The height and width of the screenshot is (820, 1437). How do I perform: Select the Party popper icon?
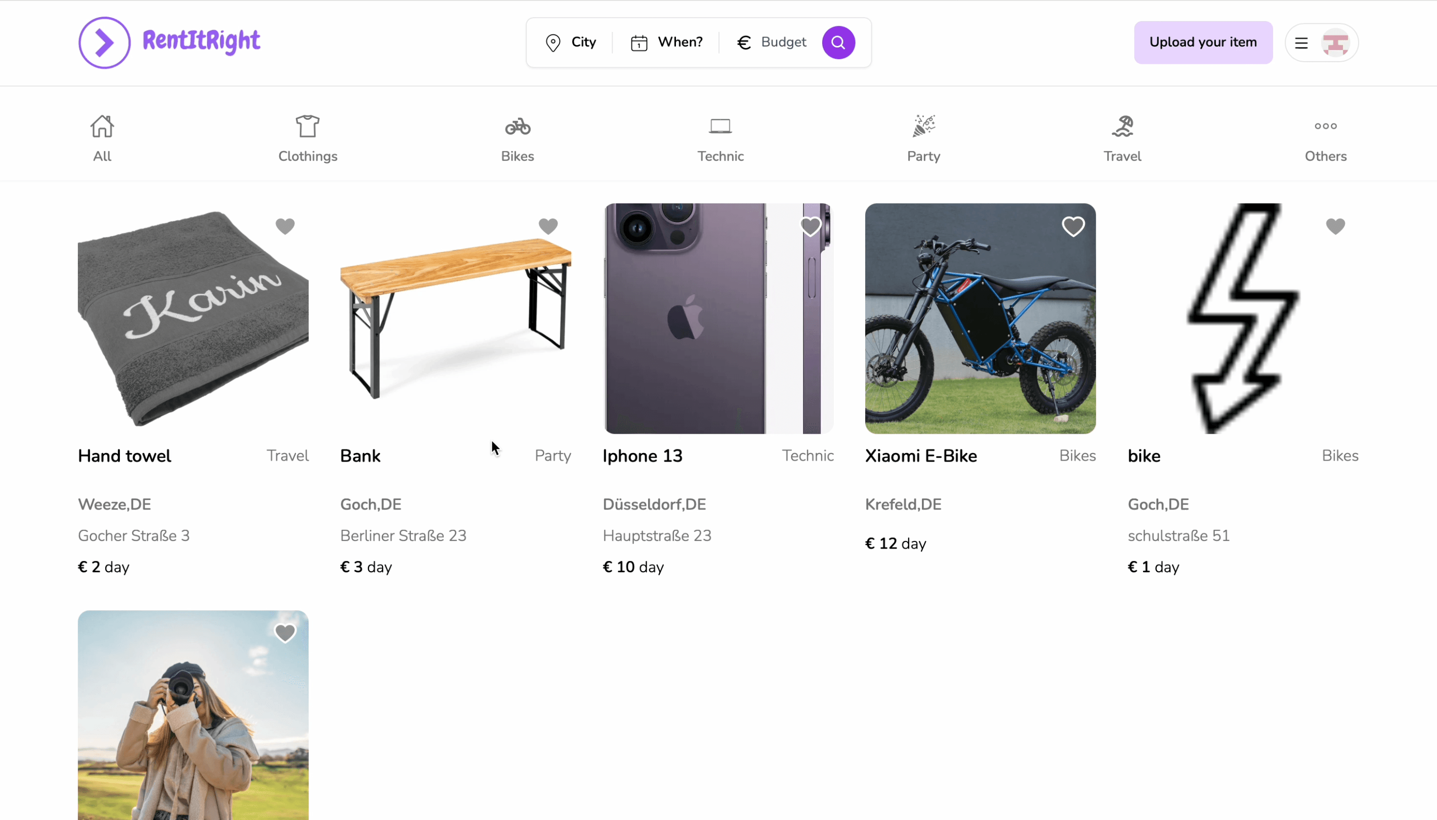tap(923, 126)
